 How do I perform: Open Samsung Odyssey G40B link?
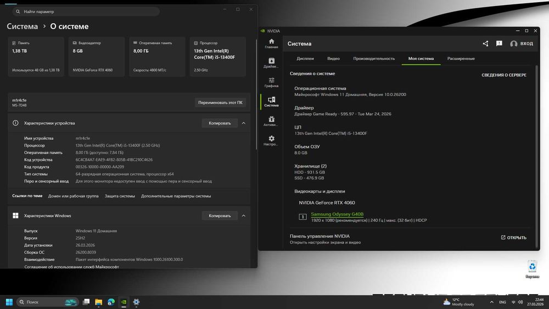[337, 214]
